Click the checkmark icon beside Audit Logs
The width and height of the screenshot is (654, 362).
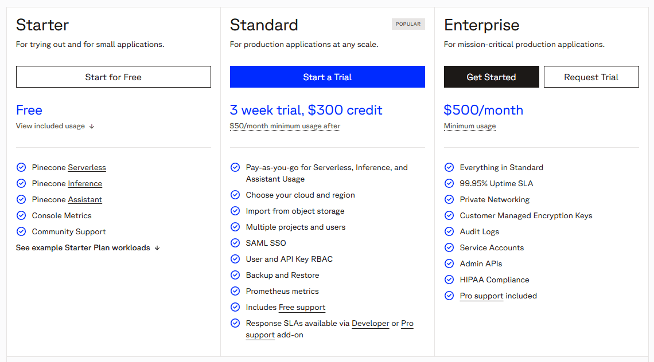click(x=449, y=231)
